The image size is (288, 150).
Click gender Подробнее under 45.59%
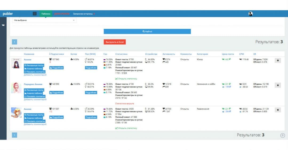pos(91,117)
